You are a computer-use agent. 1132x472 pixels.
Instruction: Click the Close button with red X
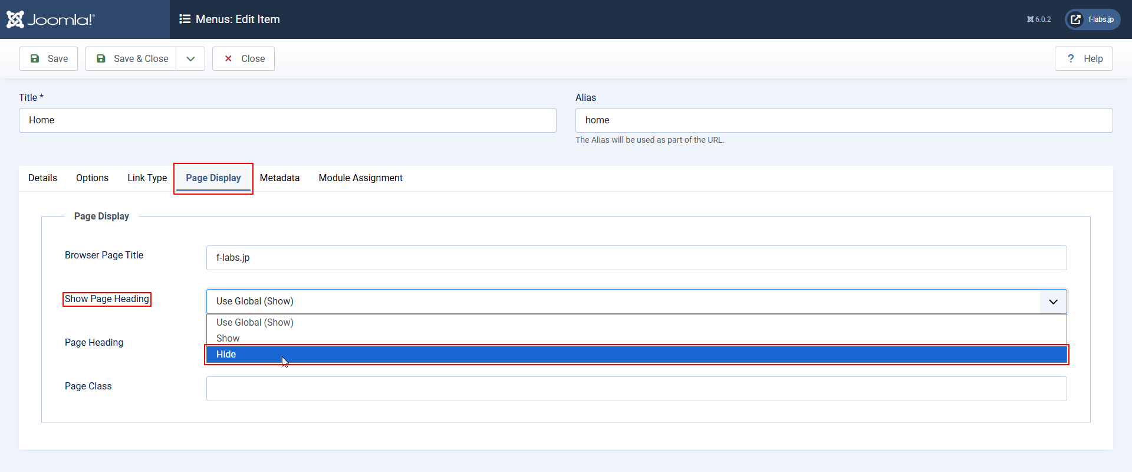(243, 59)
